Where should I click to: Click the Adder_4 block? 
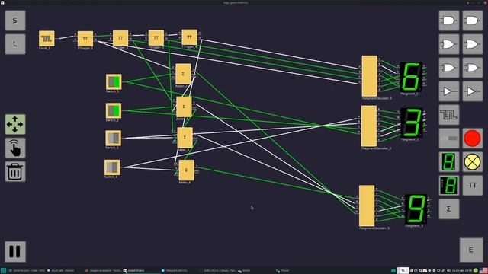(x=187, y=170)
